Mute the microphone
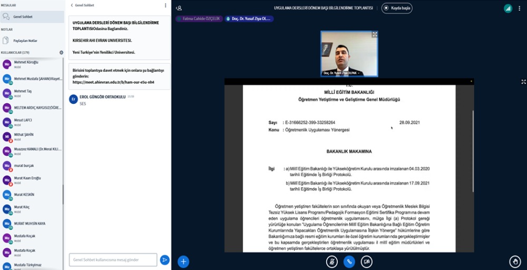The width and height of the screenshot is (527, 270). 331,262
